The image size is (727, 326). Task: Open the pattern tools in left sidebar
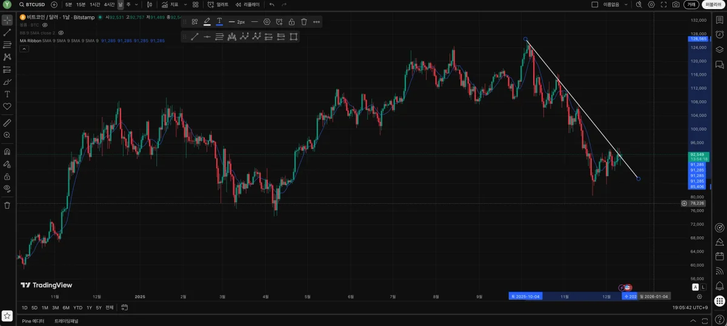click(x=7, y=57)
